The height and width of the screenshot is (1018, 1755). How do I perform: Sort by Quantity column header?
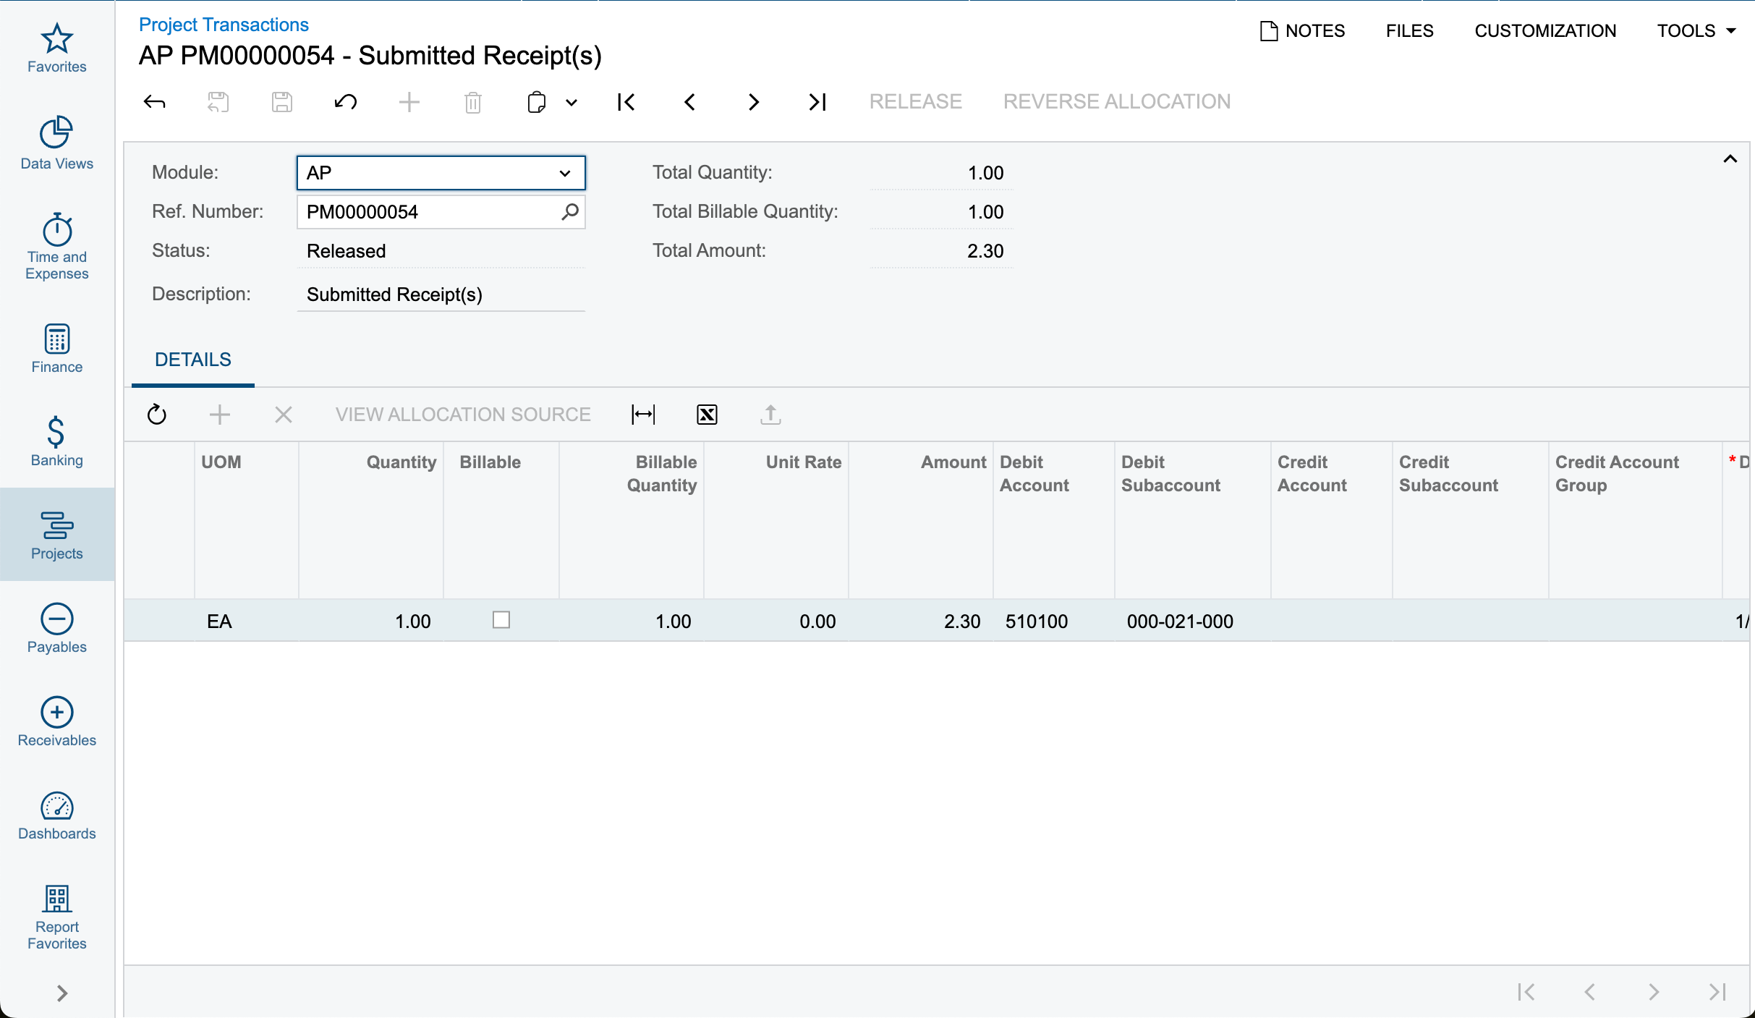coord(371,520)
